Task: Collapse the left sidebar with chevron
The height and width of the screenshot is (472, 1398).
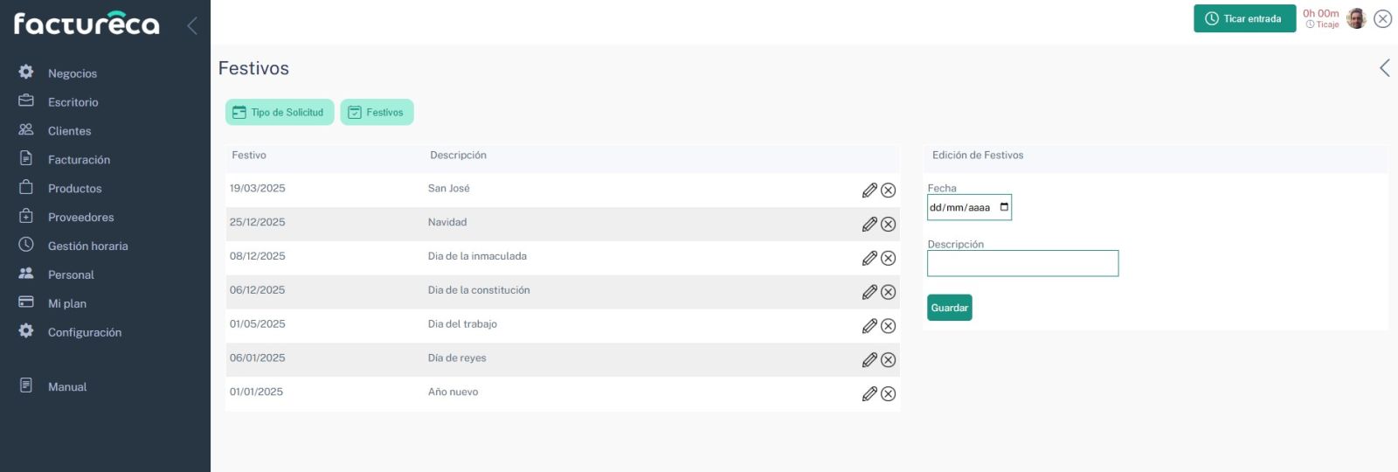Action: [x=192, y=25]
